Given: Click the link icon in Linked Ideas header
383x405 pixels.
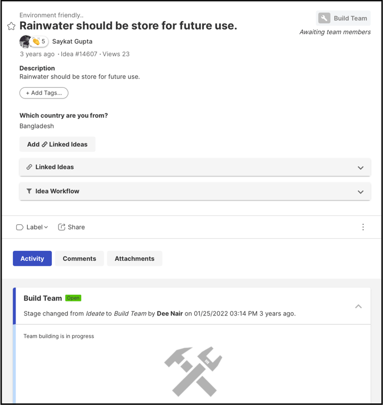Looking at the screenshot, I should point(29,167).
